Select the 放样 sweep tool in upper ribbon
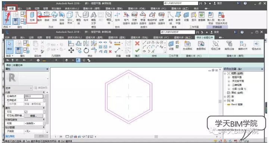 [x=54, y=17]
